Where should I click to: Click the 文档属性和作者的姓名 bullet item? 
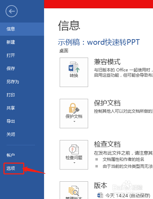[x=123, y=159]
